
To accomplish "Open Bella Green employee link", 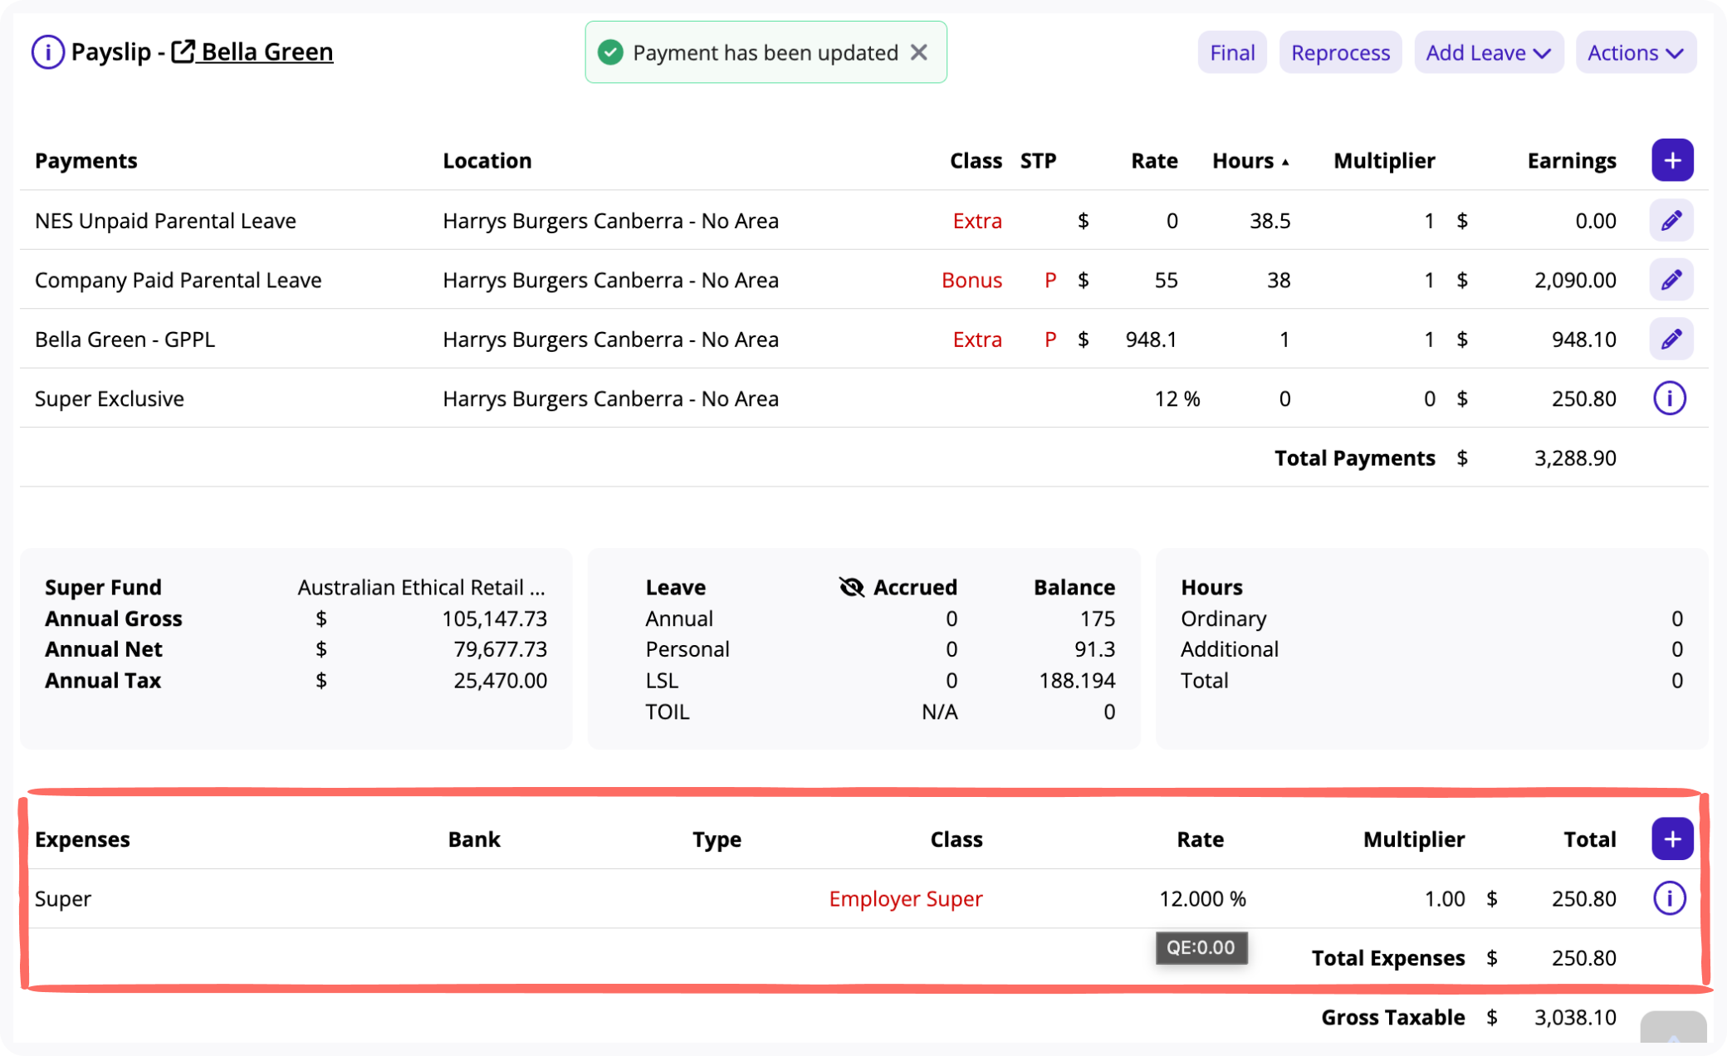I will 252,52.
